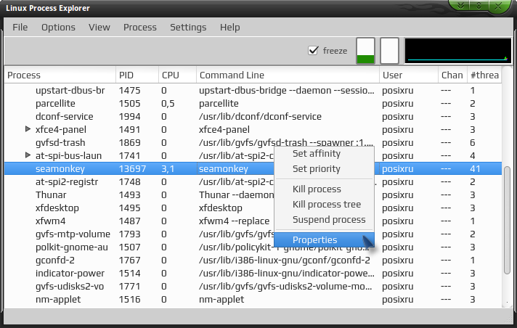Select Suspend process in context menu

coord(329,220)
